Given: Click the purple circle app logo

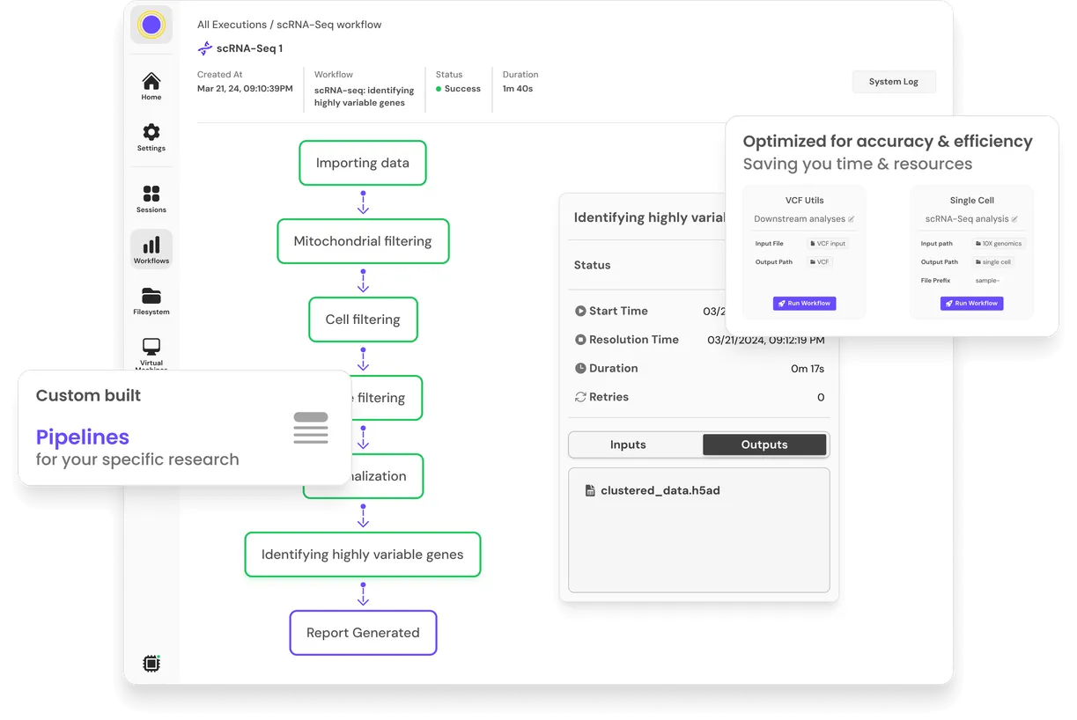Looking at the screenshot, I should tap(151, 25).
